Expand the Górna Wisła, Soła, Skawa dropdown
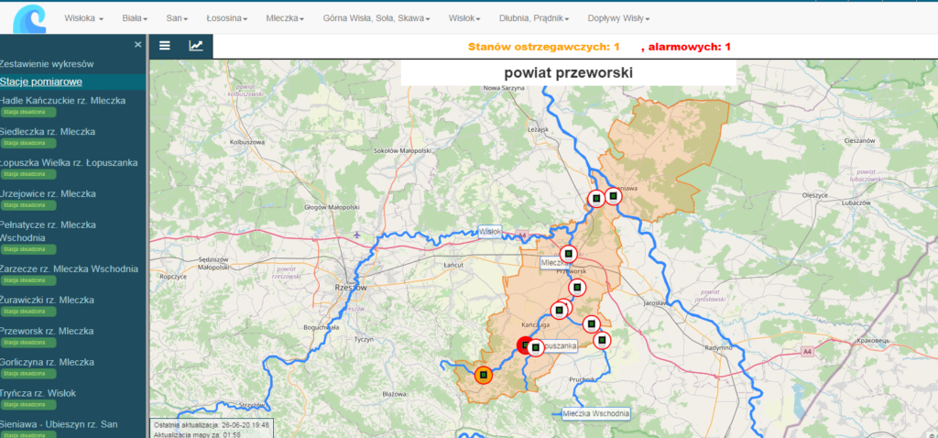 tap(375, 18)
